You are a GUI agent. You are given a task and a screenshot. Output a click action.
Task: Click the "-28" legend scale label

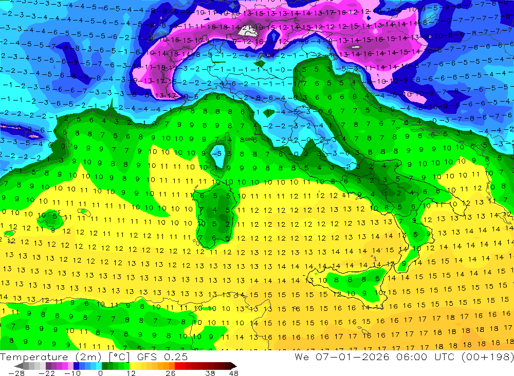(16, 373)
